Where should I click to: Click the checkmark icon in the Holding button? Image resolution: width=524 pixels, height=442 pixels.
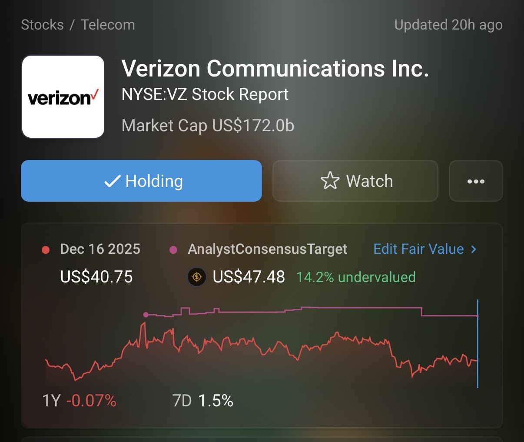pyautogui.click(x=113, y=181)
